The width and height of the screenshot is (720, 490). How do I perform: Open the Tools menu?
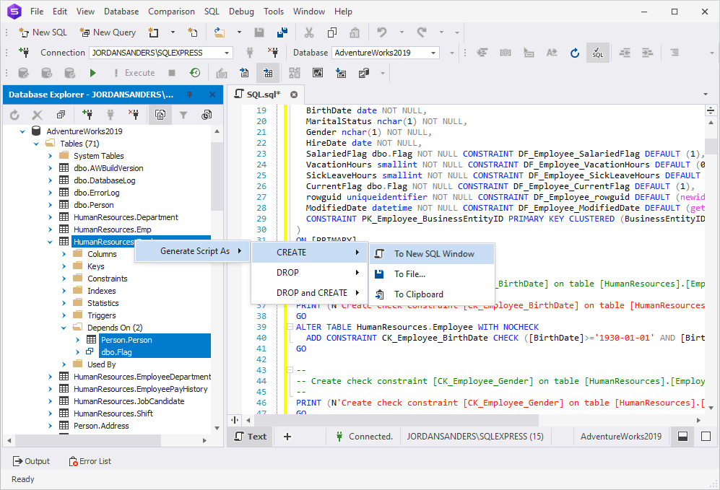point(274,12)
